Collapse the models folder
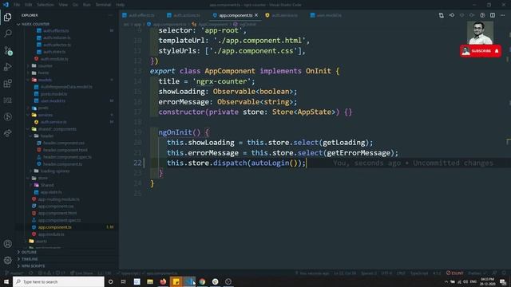Image resolution: width=511 pixels, height=287 pixels. (x=45, y=80)
